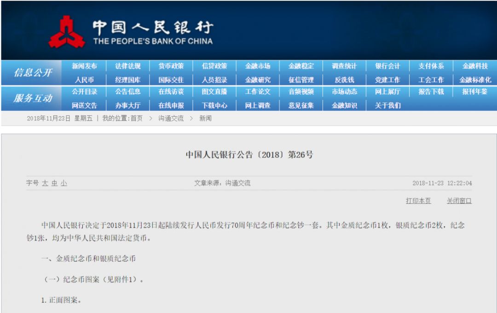Go to 公告信息 page
Viewport: 497px width, 313px height.
click(x=128, y=92)
